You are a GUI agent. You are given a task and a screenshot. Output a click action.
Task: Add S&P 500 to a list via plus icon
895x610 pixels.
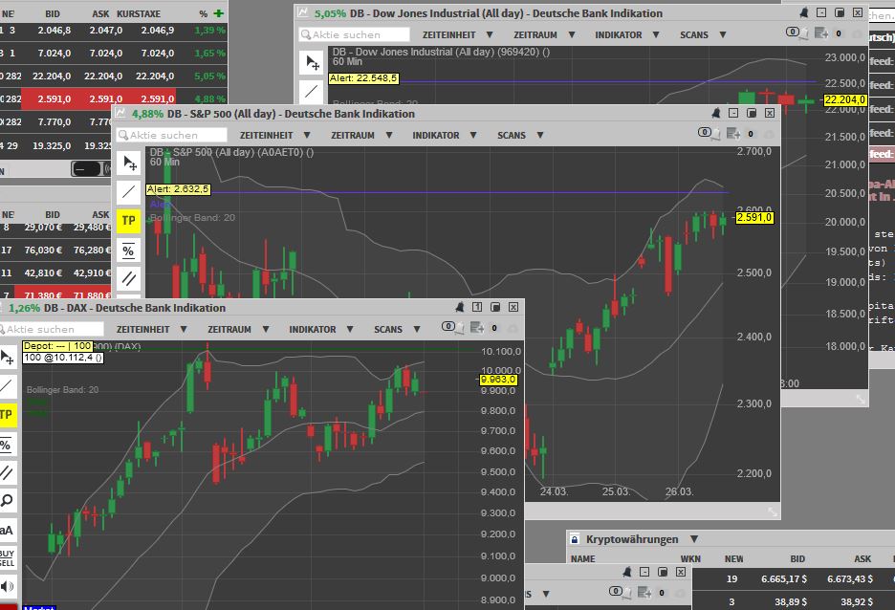[x=733, y=134]
